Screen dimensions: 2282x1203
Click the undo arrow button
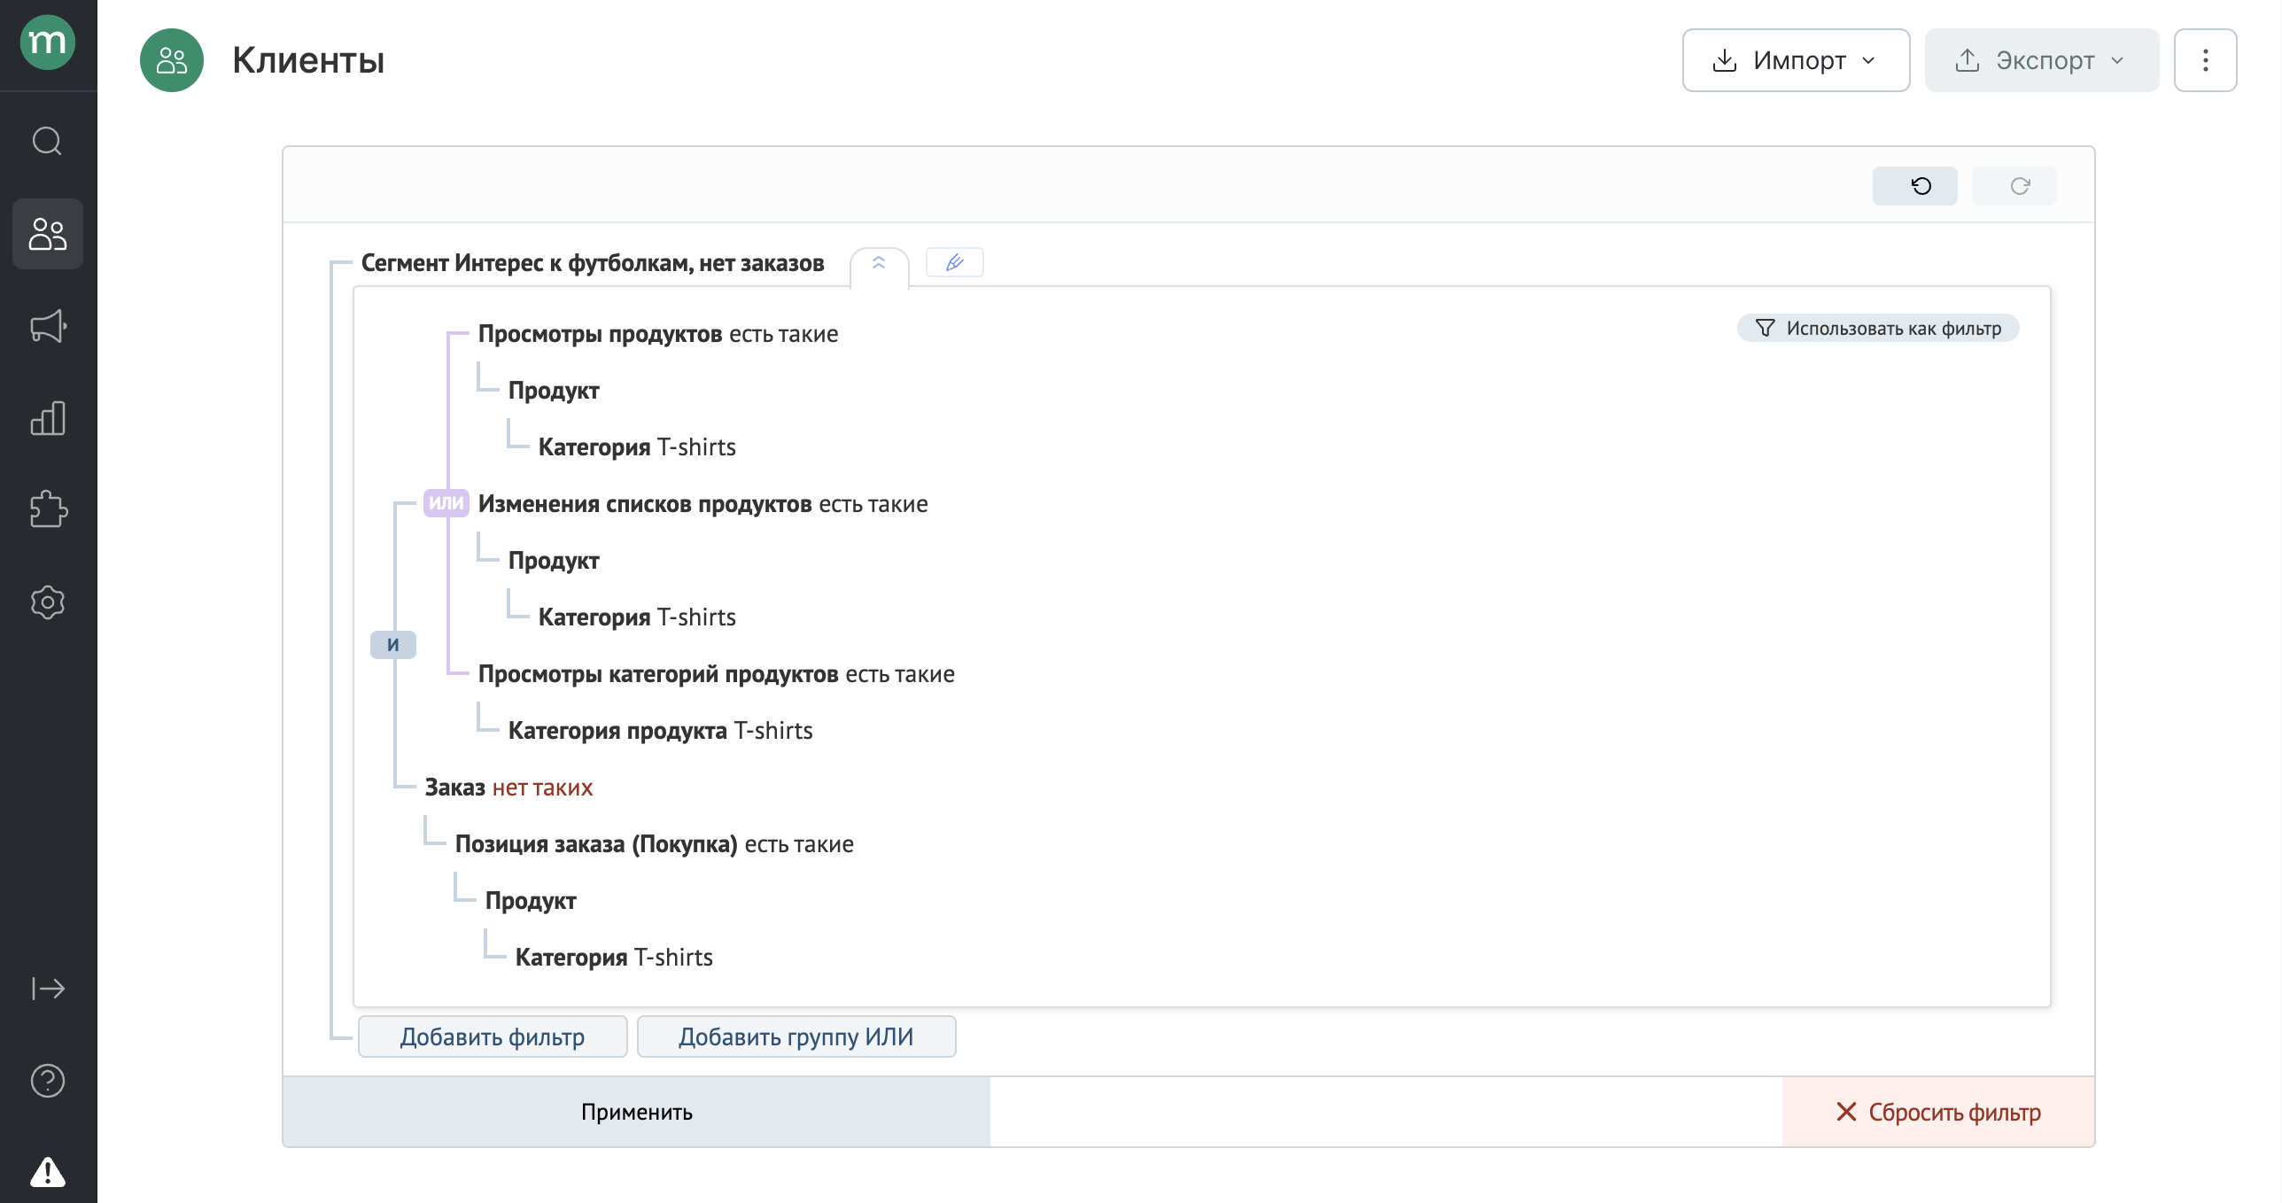[x=1914, y=186]
